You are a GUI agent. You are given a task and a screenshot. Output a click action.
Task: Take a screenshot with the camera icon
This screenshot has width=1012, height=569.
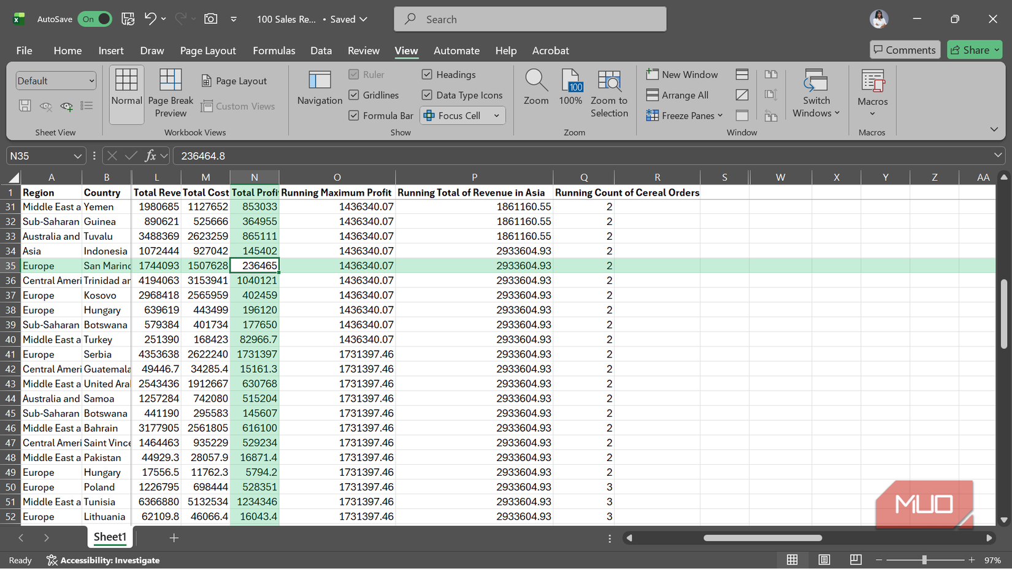(210, 19)
